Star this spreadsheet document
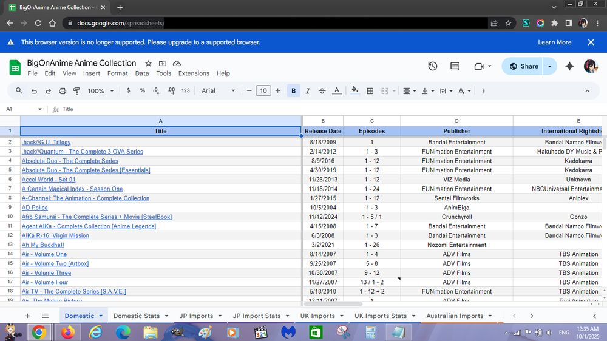Image resolution: width=607 pixels, height=341 pixels. (x=148, y=63)
